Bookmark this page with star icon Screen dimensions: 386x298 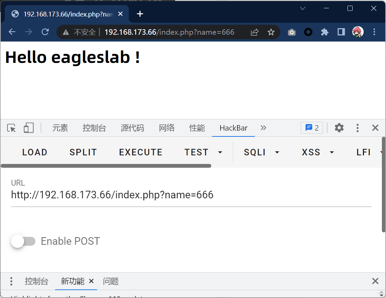point(271,32)
